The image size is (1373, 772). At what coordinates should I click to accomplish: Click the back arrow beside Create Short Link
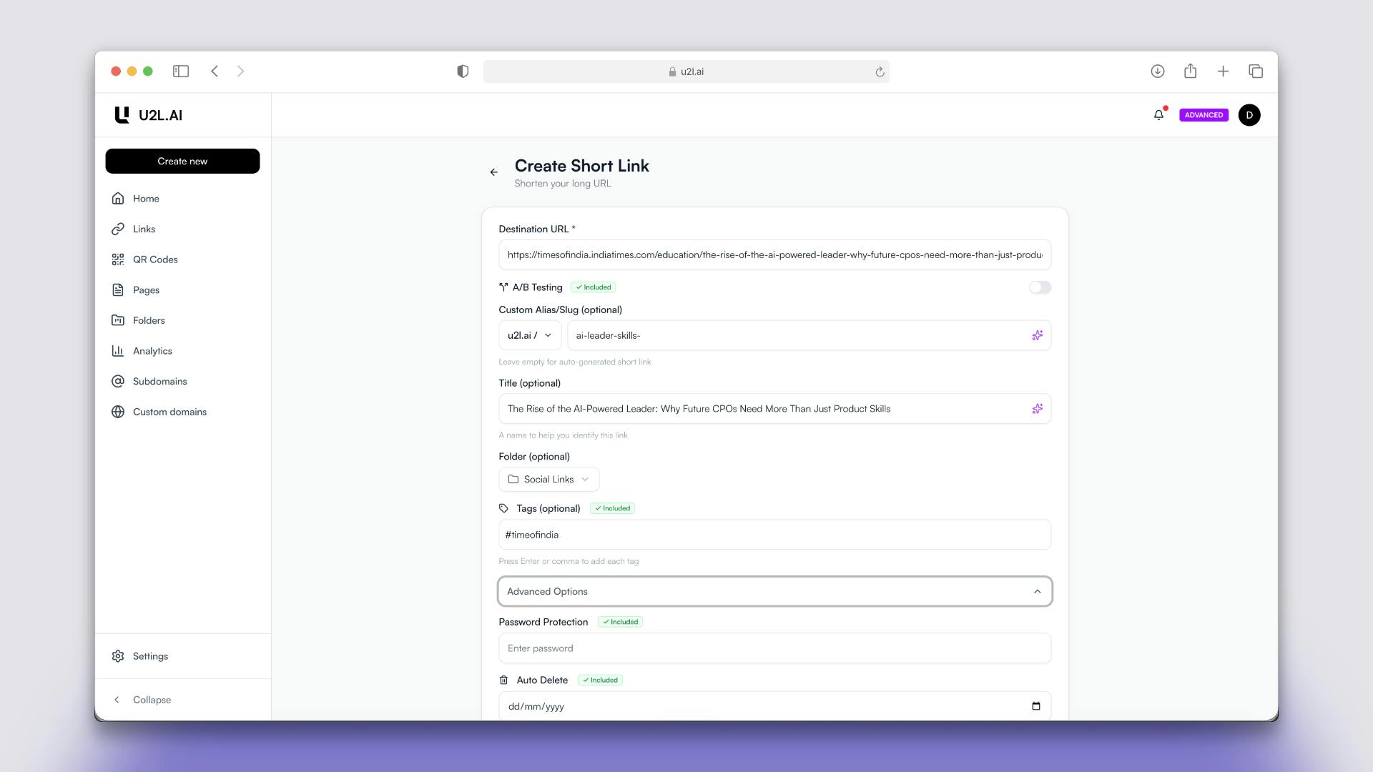tap(493, 172)
